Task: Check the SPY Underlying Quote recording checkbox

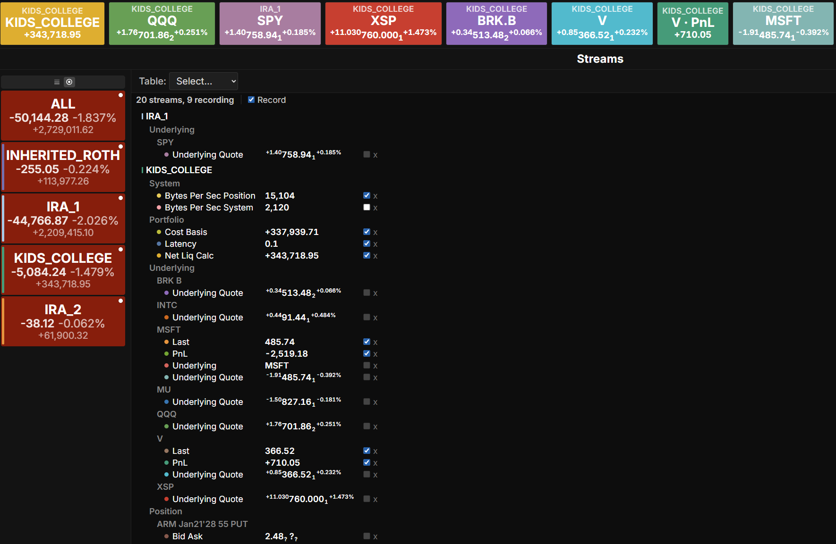Action: 367,154
